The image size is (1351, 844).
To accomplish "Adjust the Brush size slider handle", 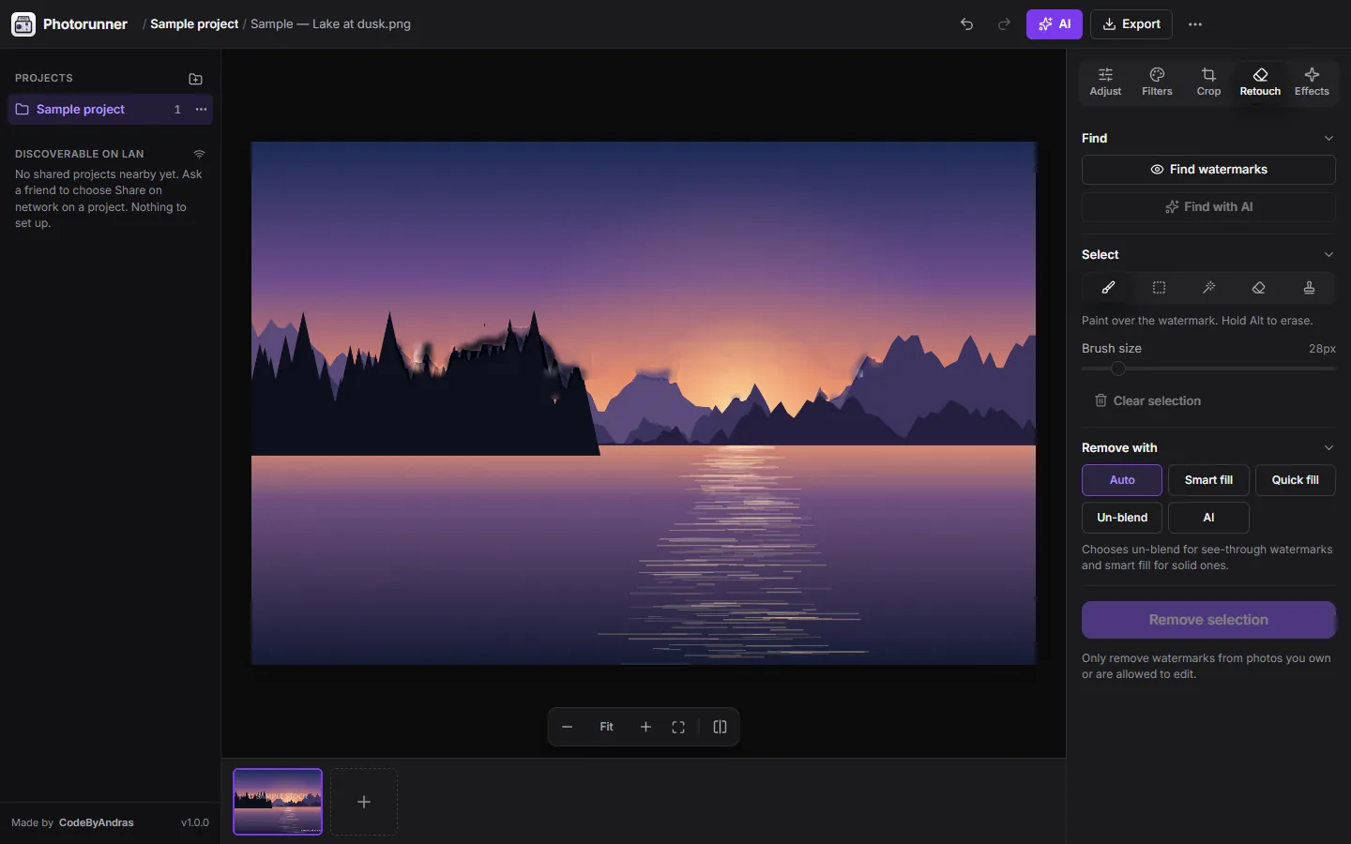I will (x=1118, y=369).
